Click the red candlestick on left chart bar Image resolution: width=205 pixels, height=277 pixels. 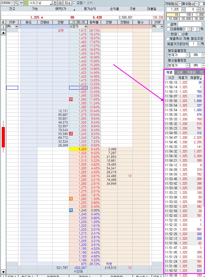[3, 137]
